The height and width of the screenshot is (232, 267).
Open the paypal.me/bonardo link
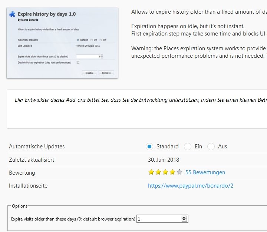(191, 186)
